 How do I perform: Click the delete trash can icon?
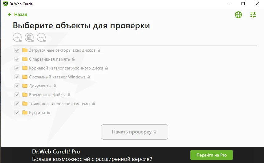29,37
